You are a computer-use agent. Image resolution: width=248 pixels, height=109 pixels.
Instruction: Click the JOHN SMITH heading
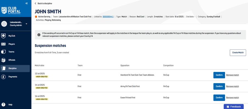click(x=48, y=12)
